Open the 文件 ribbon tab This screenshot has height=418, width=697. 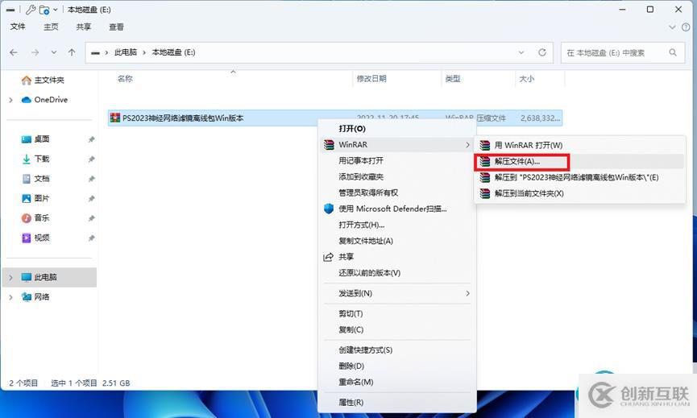tap(18, 27)
